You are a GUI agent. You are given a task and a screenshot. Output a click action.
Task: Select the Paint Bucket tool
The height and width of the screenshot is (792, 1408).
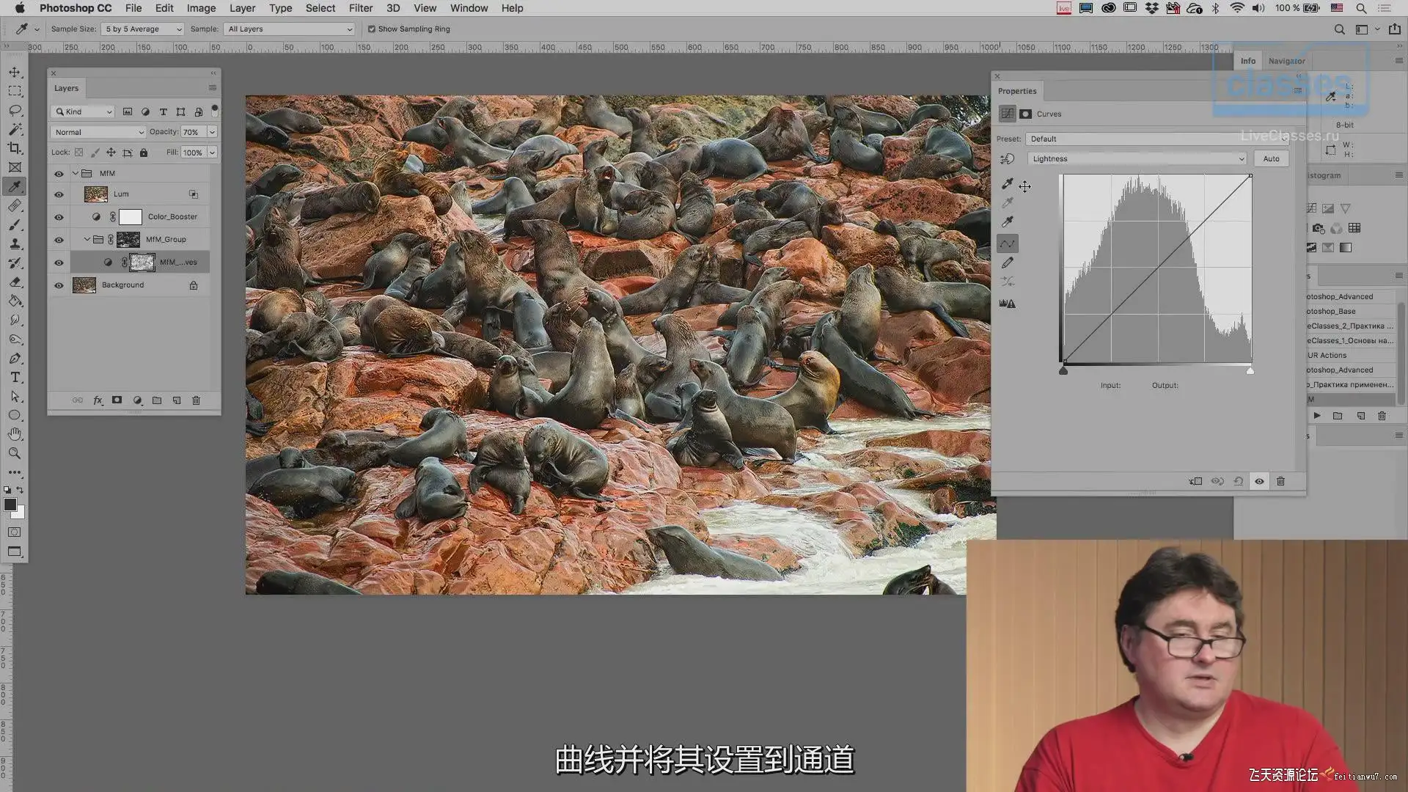(x=15, y=301)
